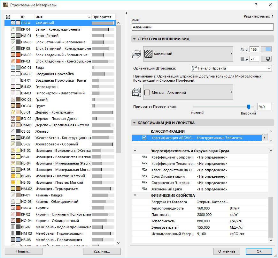Open the Металл - Алюминий surface selector
The image size is (278, 258).
point(188,92)
